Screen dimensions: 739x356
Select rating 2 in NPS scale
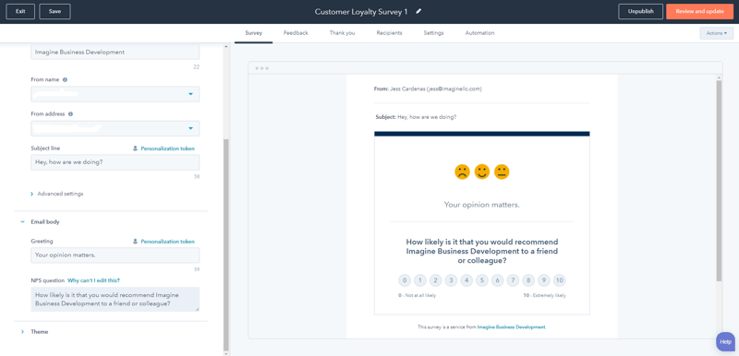(x=435, y=280)
